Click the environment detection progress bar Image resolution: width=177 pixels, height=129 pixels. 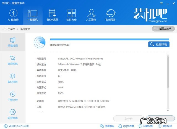coord(110,39)
